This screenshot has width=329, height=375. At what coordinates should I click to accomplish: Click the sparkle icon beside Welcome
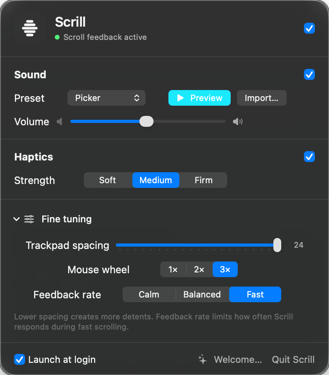(x=202, y=359)
